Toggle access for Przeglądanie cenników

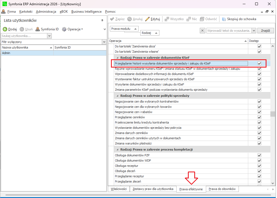tap(259, 117)
